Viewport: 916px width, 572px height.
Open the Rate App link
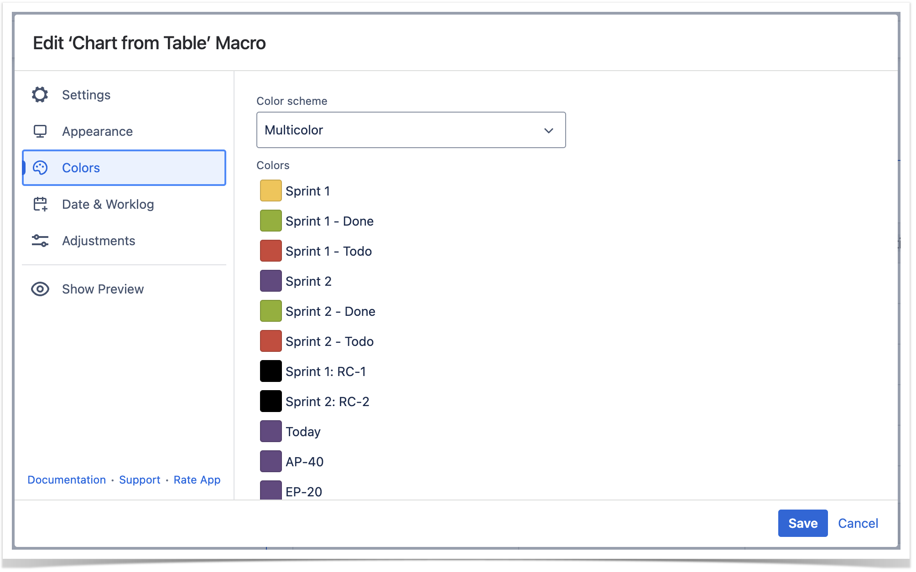click(197, 480)
